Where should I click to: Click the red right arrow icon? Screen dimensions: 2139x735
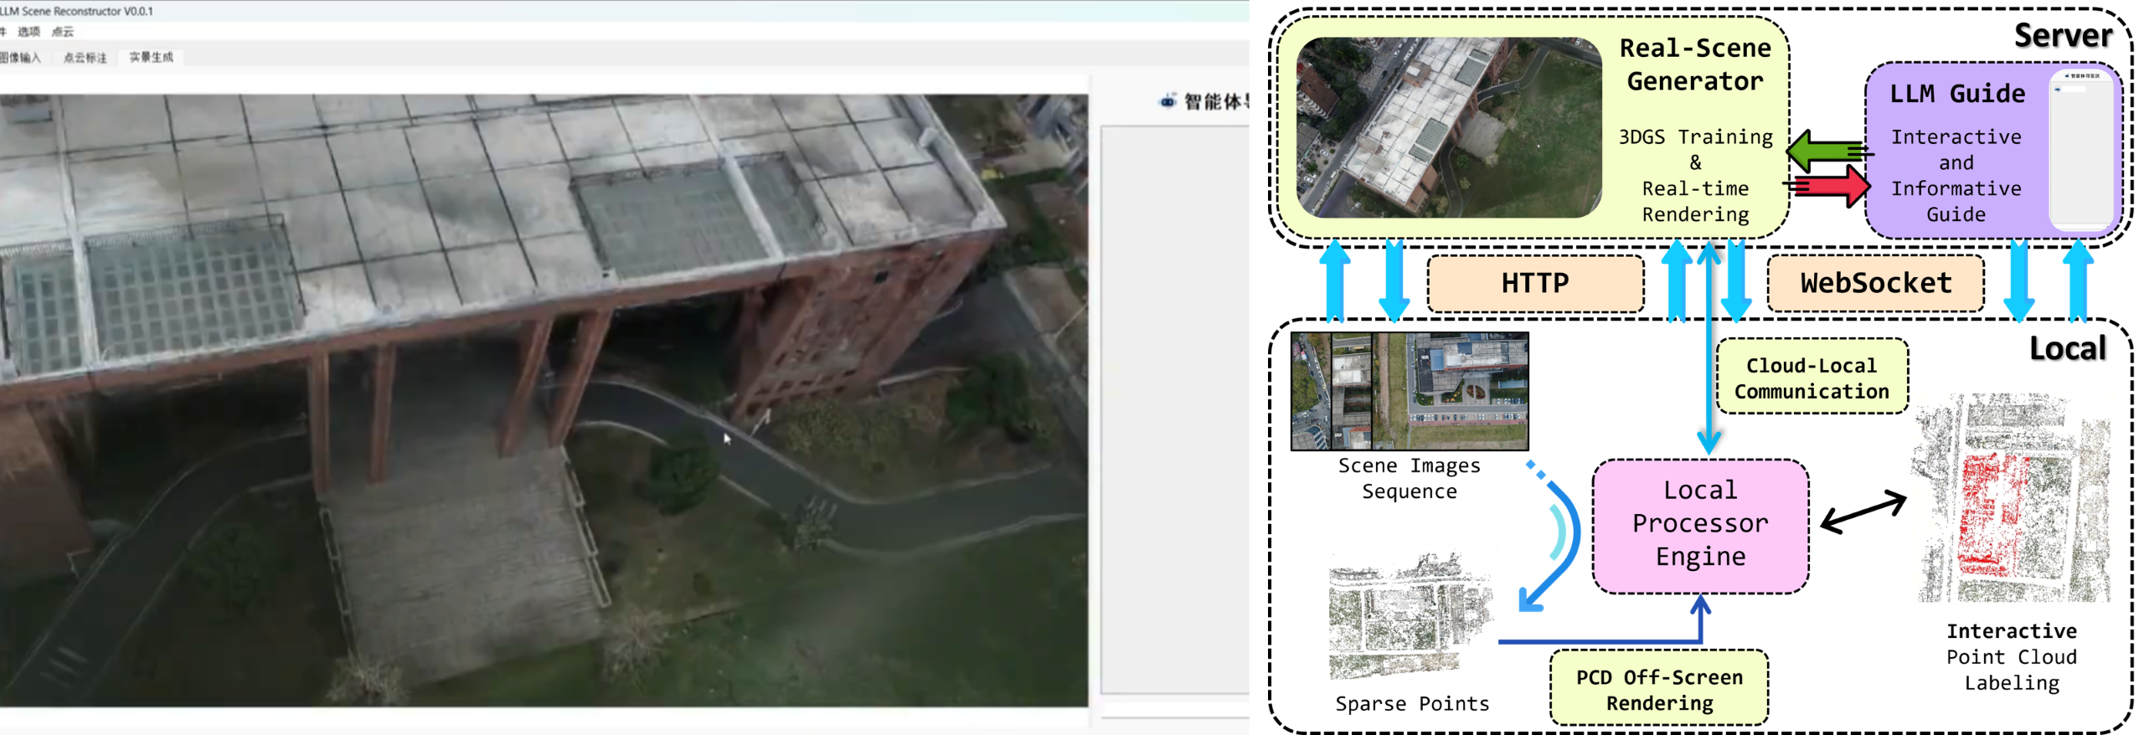tap(1827, 186)
